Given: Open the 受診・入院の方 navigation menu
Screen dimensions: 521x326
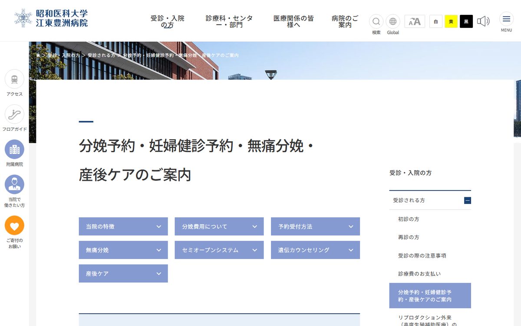Looking at the screenshot, I should pyautogui.click(x=168, y=21).
